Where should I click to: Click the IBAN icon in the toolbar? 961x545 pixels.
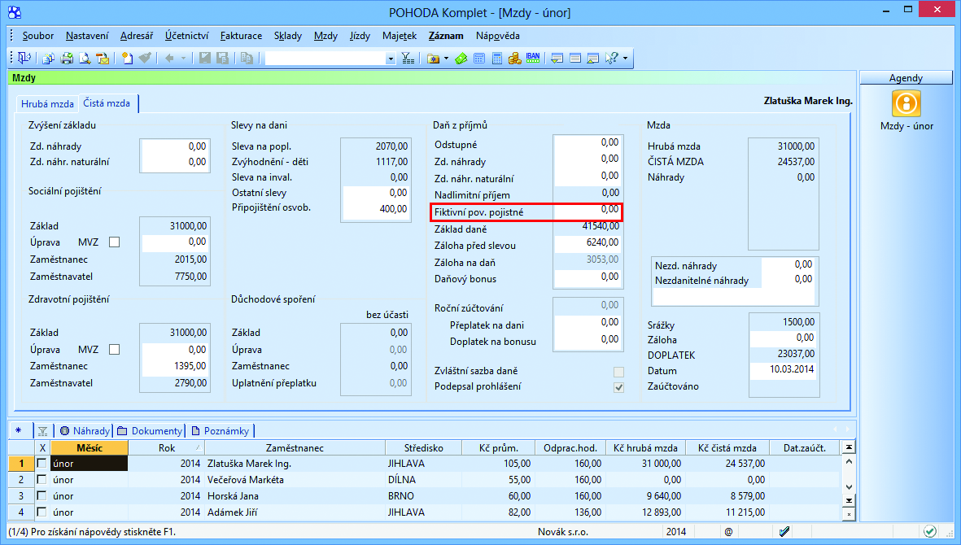point(533,59)
